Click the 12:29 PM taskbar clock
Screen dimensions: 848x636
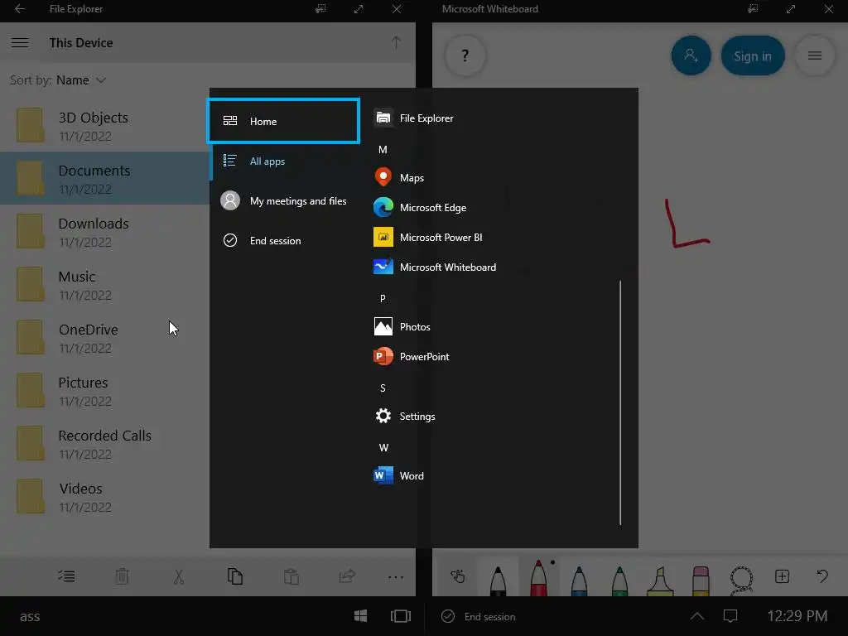(x=797, y=616)
